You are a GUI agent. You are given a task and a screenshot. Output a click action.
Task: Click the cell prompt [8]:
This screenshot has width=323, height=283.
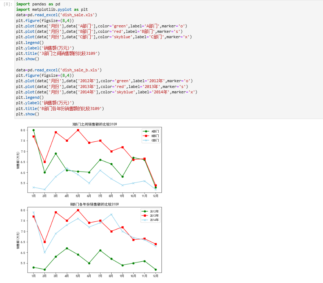8,4
